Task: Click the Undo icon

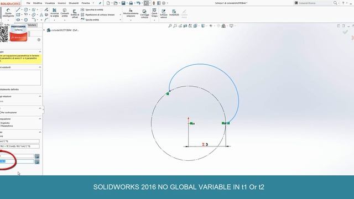Action: tap(138, 3)
